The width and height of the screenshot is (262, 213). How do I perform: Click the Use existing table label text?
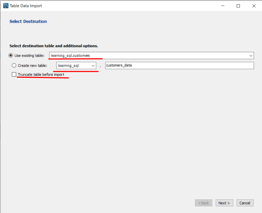pos(29,55)
